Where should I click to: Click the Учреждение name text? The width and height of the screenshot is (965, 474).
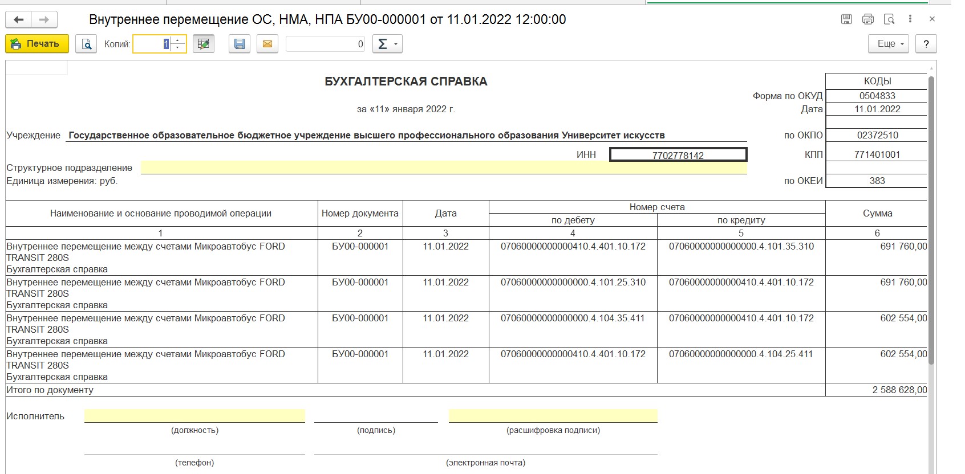[x=367, y=136]
